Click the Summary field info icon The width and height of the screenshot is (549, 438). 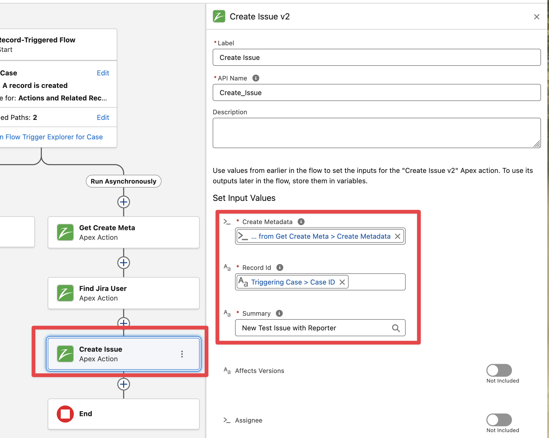pyautogui.click(x=279, y=313)
